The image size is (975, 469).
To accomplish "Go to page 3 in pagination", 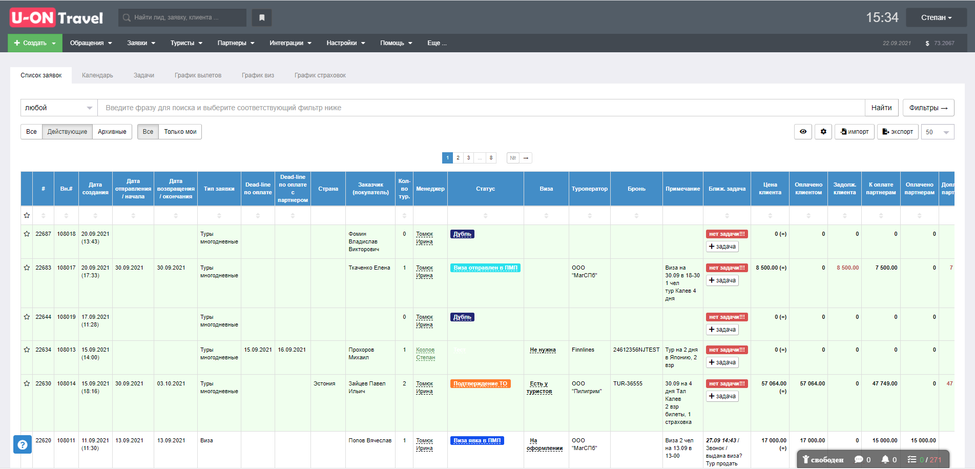I will (468, 158).
